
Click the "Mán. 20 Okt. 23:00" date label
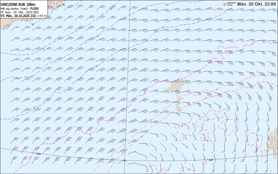point(256,4)
